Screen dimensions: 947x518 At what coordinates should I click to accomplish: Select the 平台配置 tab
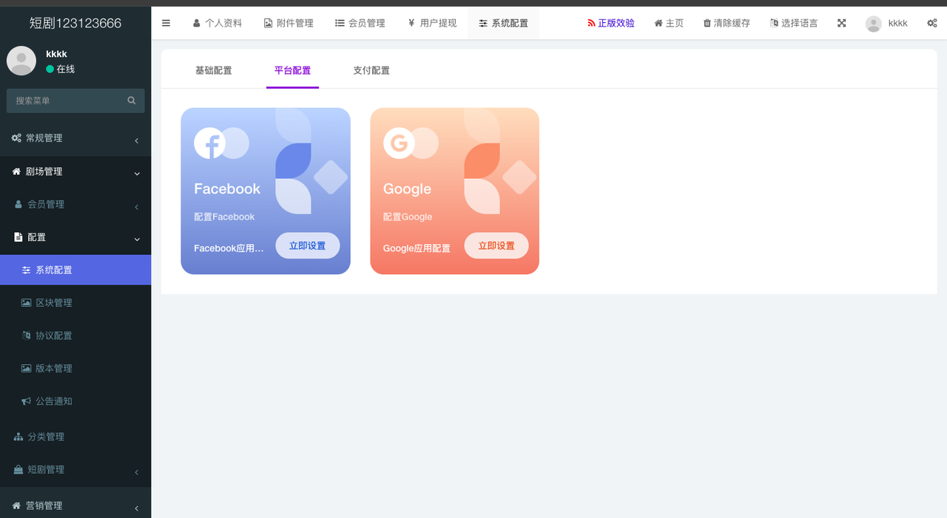coord(292,70)
